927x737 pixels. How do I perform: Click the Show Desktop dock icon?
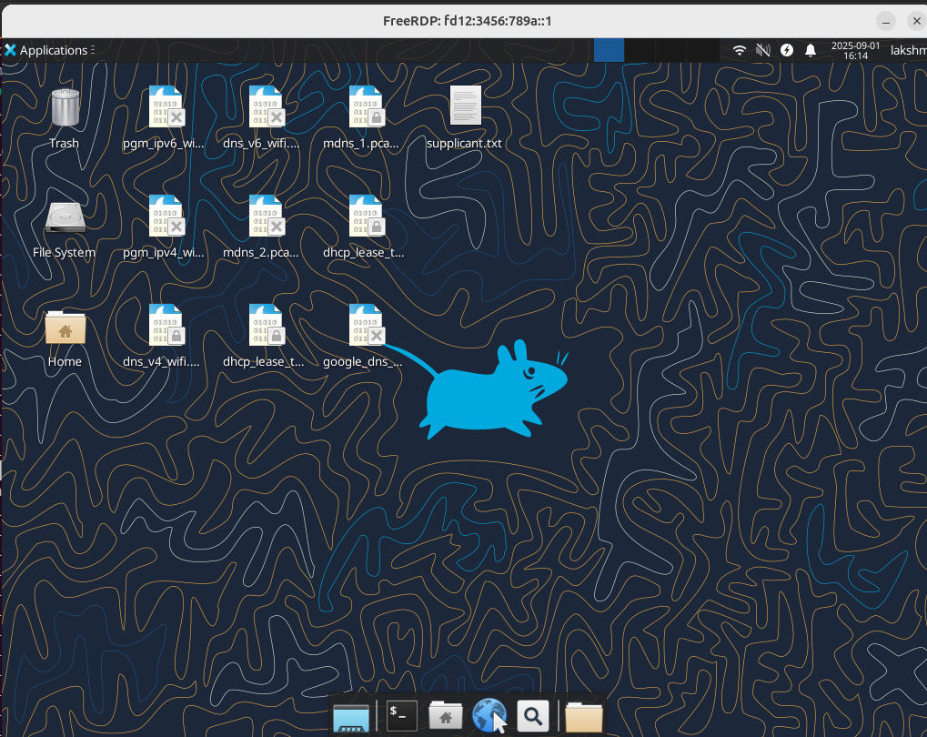(352, 716)
